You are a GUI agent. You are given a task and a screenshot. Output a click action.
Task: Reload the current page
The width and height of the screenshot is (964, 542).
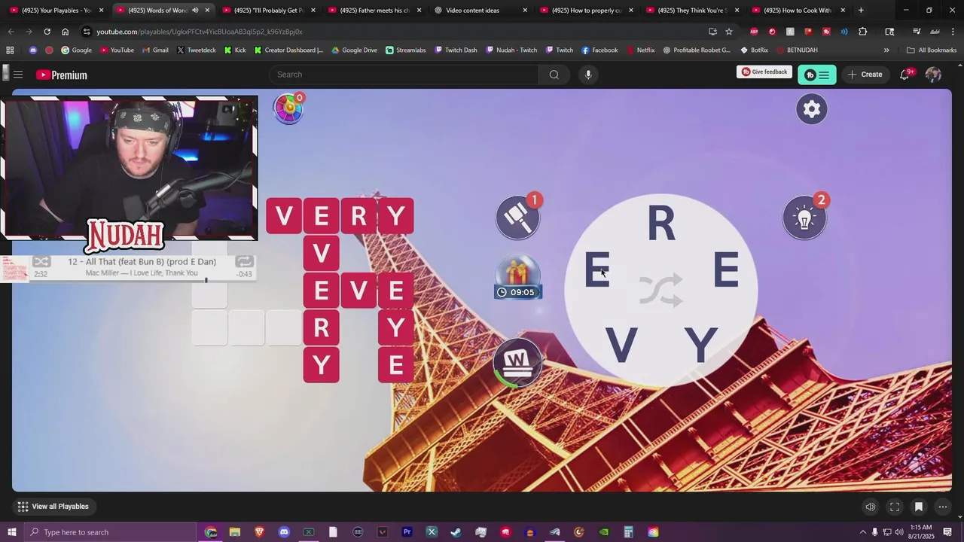tap(47, 32)
